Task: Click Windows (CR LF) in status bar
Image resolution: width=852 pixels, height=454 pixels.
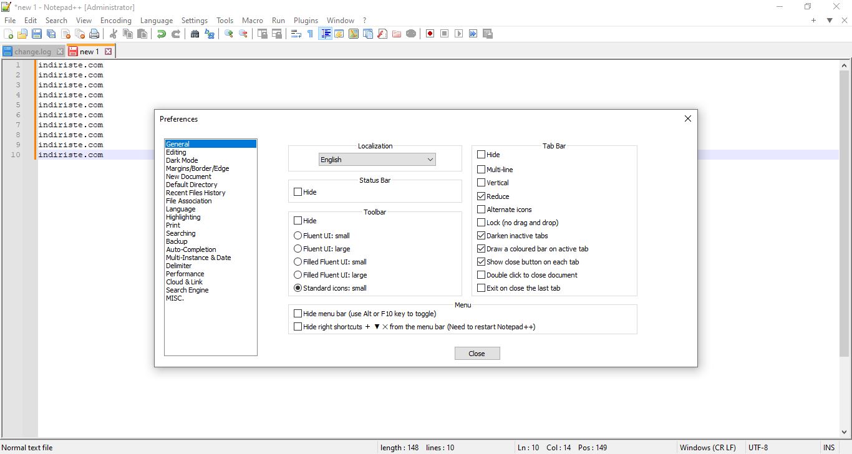Action: point(707,447)
